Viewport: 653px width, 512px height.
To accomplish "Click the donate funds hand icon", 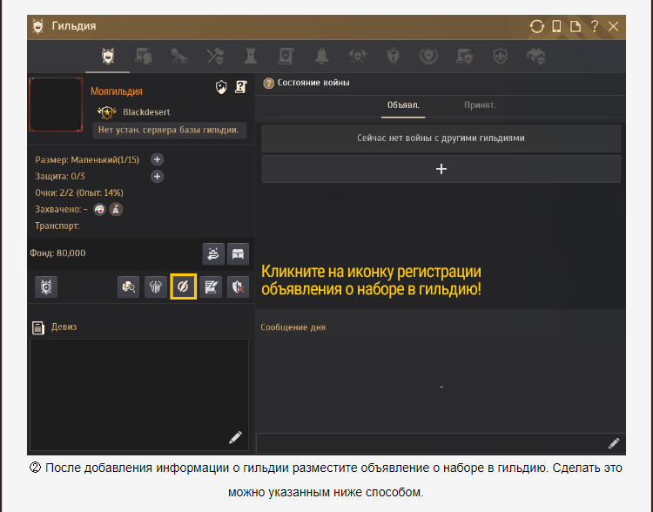I will [213, 253].
